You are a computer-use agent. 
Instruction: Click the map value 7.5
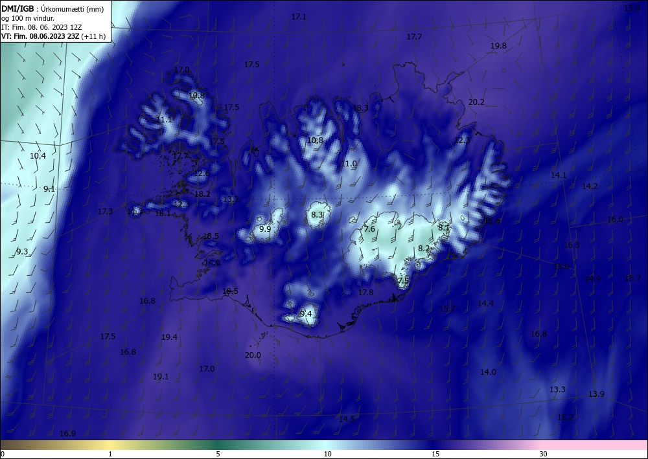tap(403, 281)
